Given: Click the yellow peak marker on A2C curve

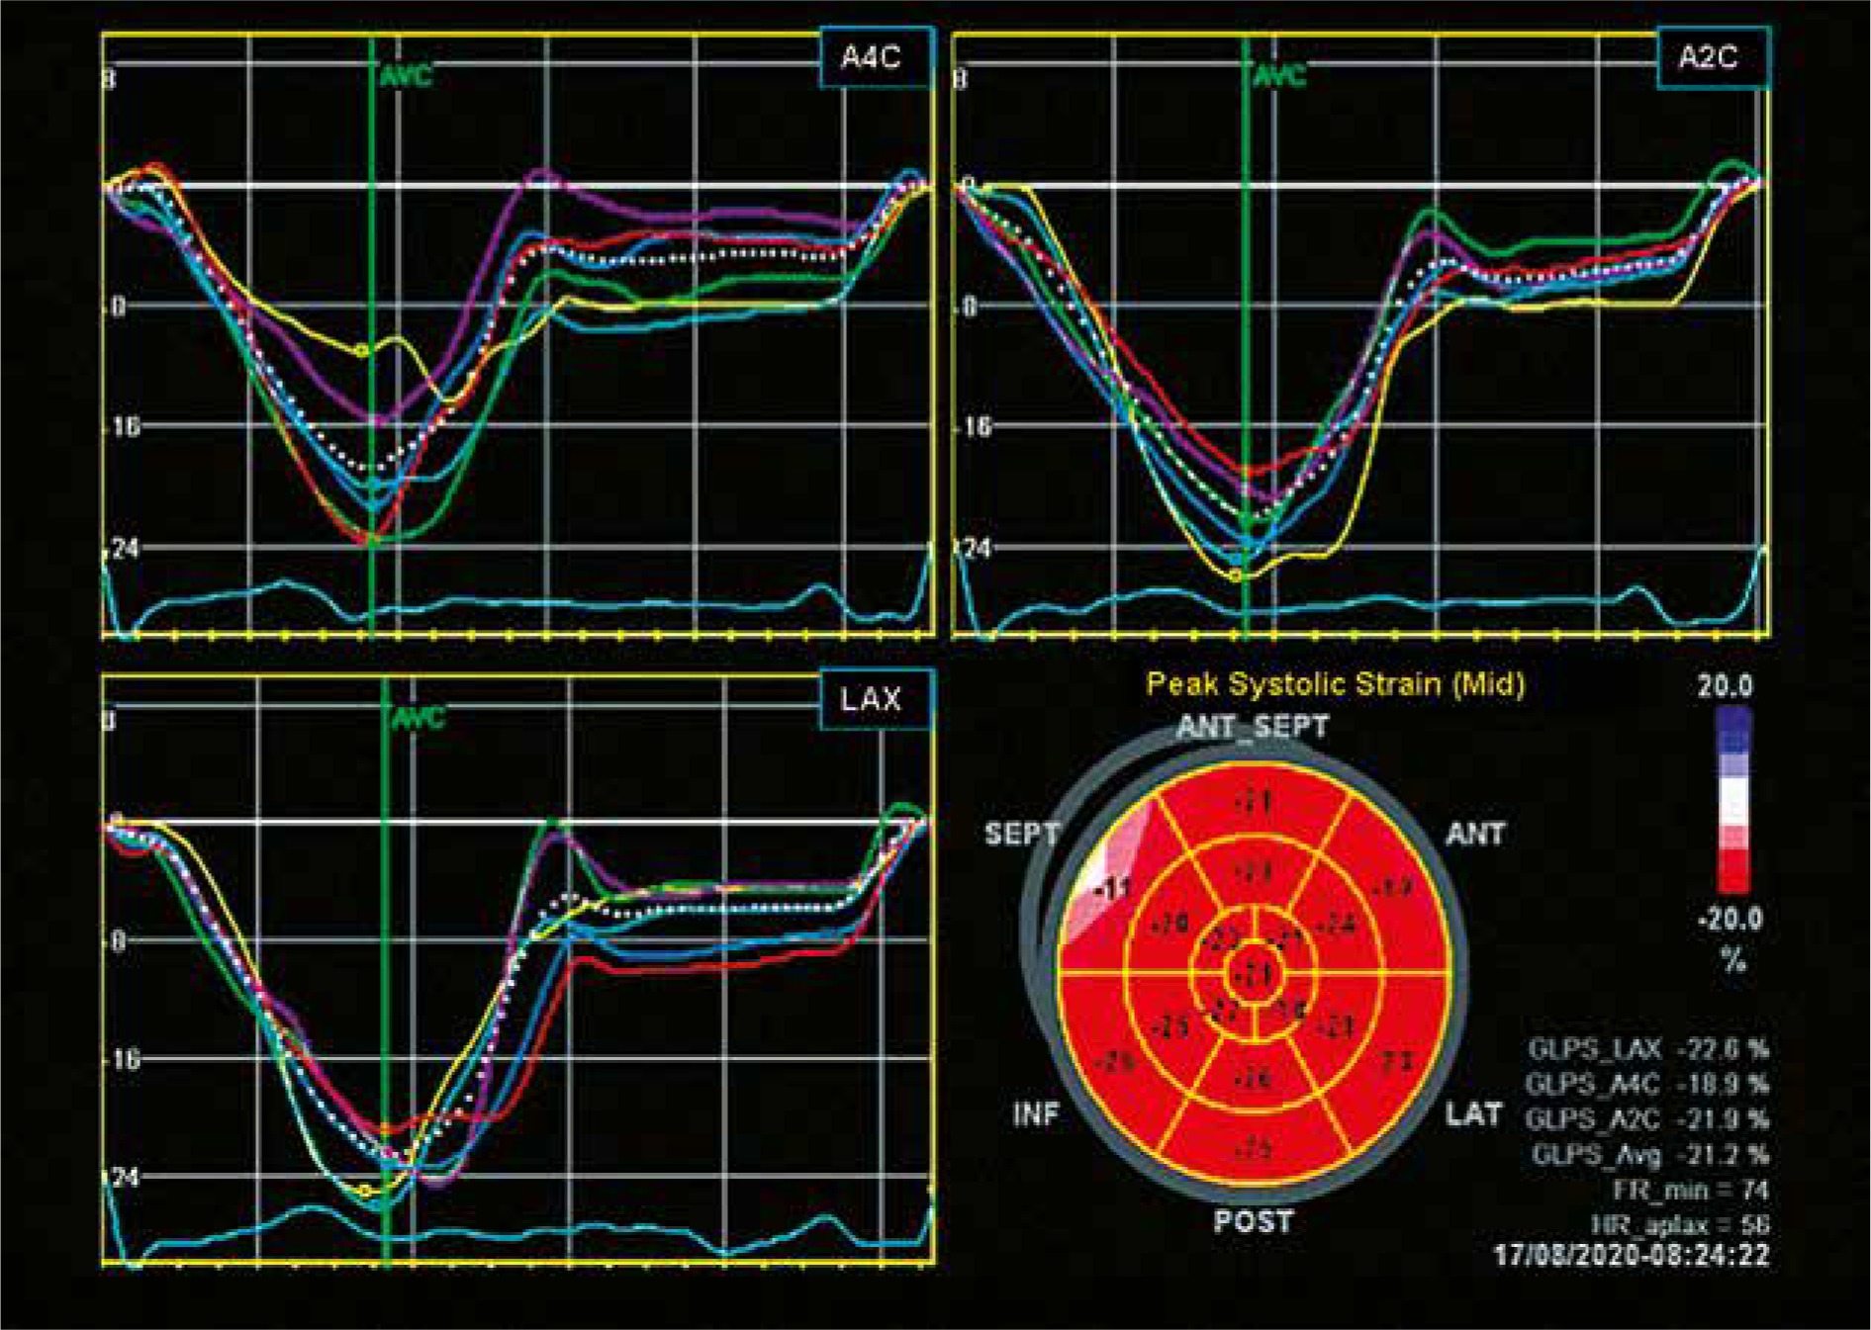Looking at the screenshot, I should (1237, 575).
